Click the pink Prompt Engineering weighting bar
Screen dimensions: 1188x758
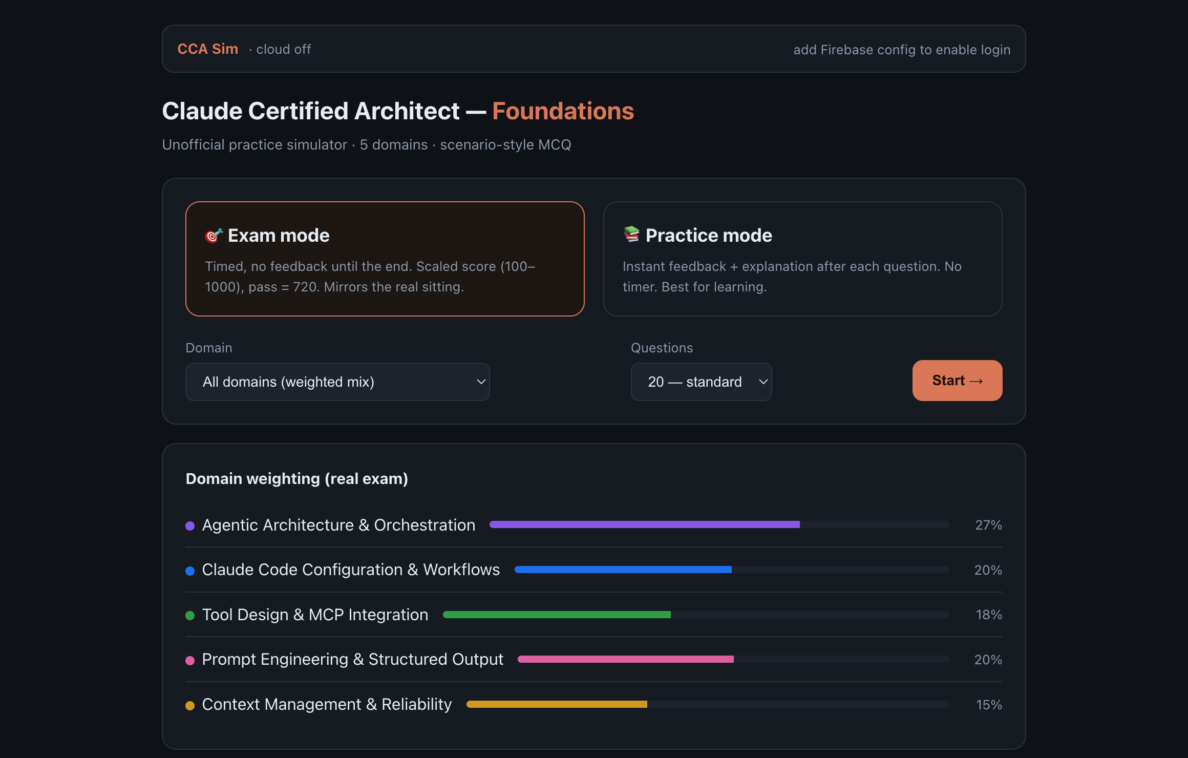pyautogui.click(x=626, y=659)
